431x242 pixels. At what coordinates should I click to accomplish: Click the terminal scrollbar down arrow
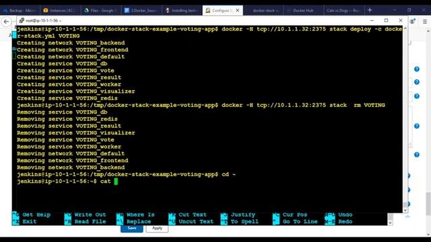pyautogui.click(x=405, y=210)
